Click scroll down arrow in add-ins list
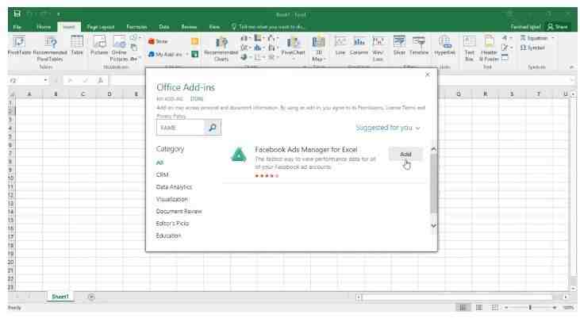580x318 pixels. tap(433, 225)
